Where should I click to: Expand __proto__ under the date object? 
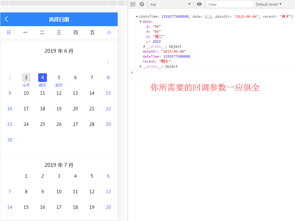tap(145, 46)
